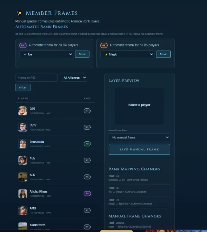
Task: Click the magic to lightning R4 change entry
Action: click(x=139, y=202)
